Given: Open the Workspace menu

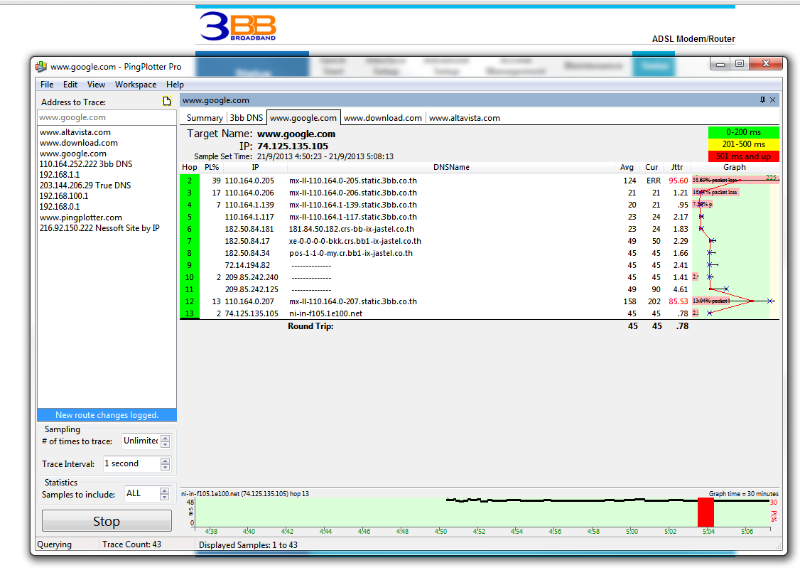Looking at the screenshot, I should (x=136, y=85).
